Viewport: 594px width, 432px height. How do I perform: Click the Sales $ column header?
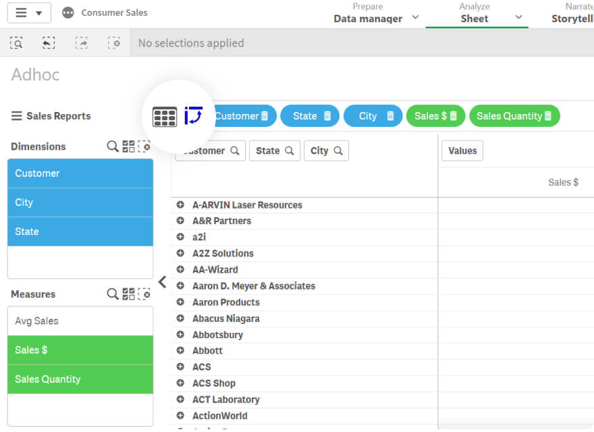[x=564, y=182]
